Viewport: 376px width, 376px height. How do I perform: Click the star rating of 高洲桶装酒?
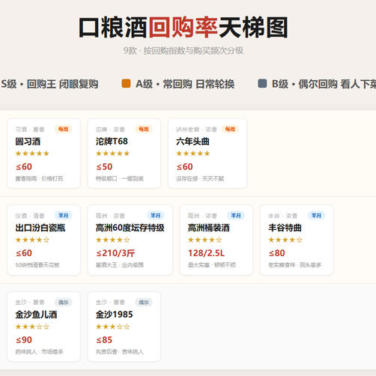(x=204, y=240)
